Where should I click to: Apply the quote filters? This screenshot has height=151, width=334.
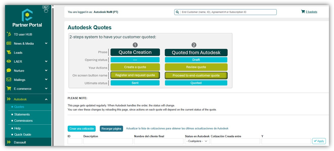(x=319, y=141)
